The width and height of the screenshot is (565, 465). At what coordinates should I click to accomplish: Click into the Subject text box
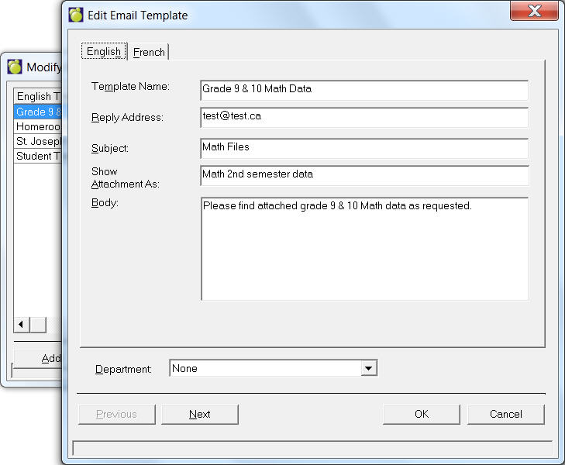tap(363, 146)
